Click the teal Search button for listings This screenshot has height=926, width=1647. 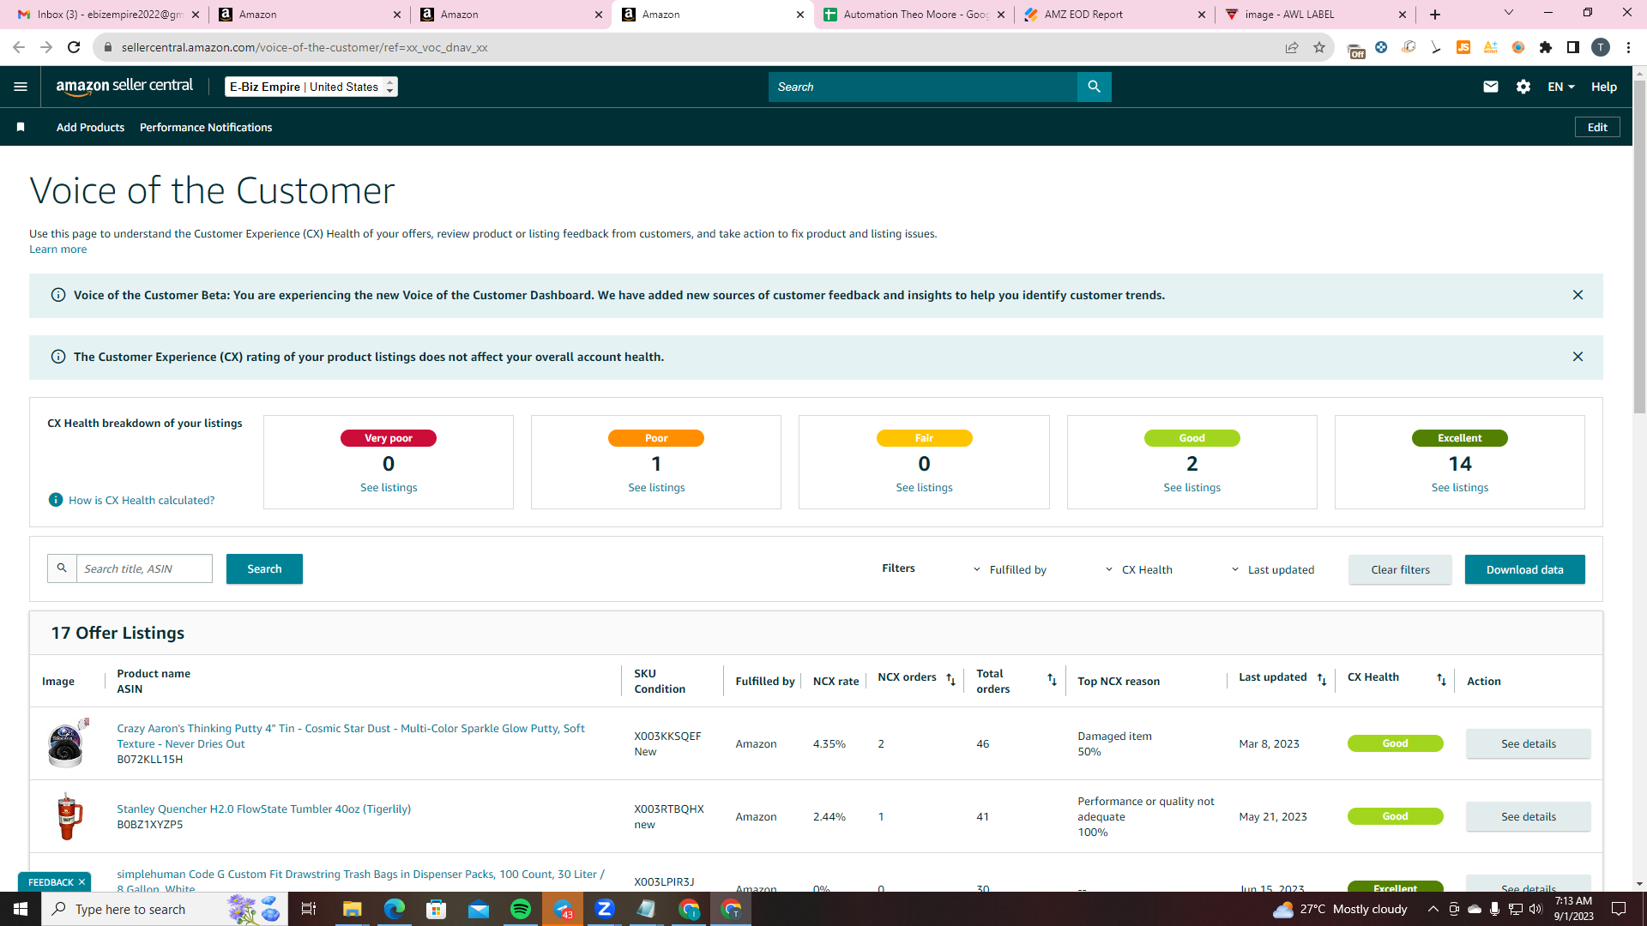[x=264, y=568]
